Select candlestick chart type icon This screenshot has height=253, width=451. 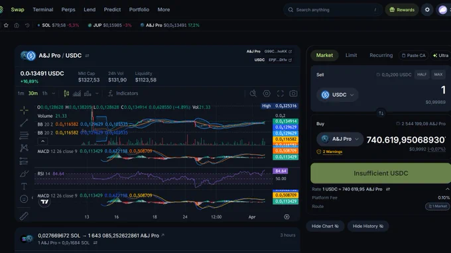click(66, 93)
